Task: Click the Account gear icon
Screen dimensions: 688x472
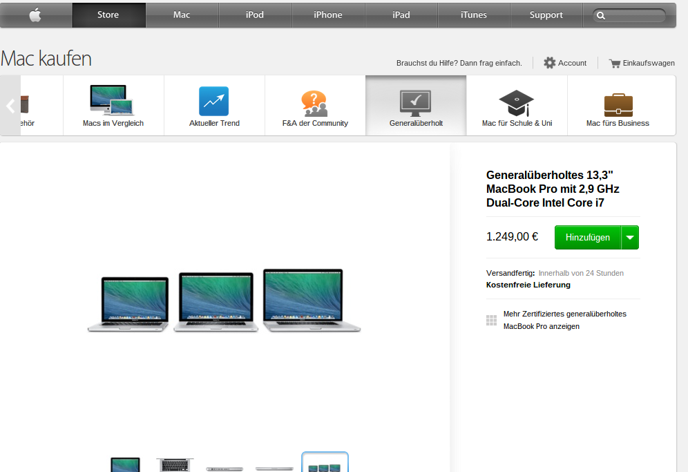Action: pyautogui.click(x=549, y=63)
